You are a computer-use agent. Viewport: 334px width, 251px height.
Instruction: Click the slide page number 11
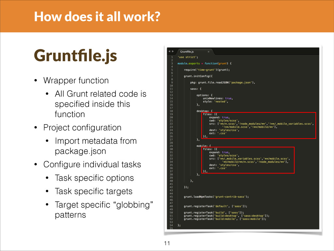(167, 243)
